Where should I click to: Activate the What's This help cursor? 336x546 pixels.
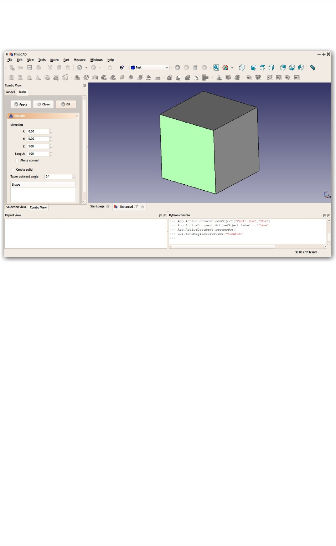[x=122, y=67]
